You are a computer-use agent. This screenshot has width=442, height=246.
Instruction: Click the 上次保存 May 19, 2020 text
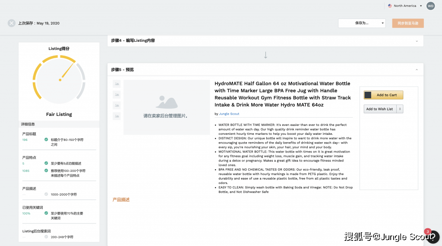[x=39, y=23]
